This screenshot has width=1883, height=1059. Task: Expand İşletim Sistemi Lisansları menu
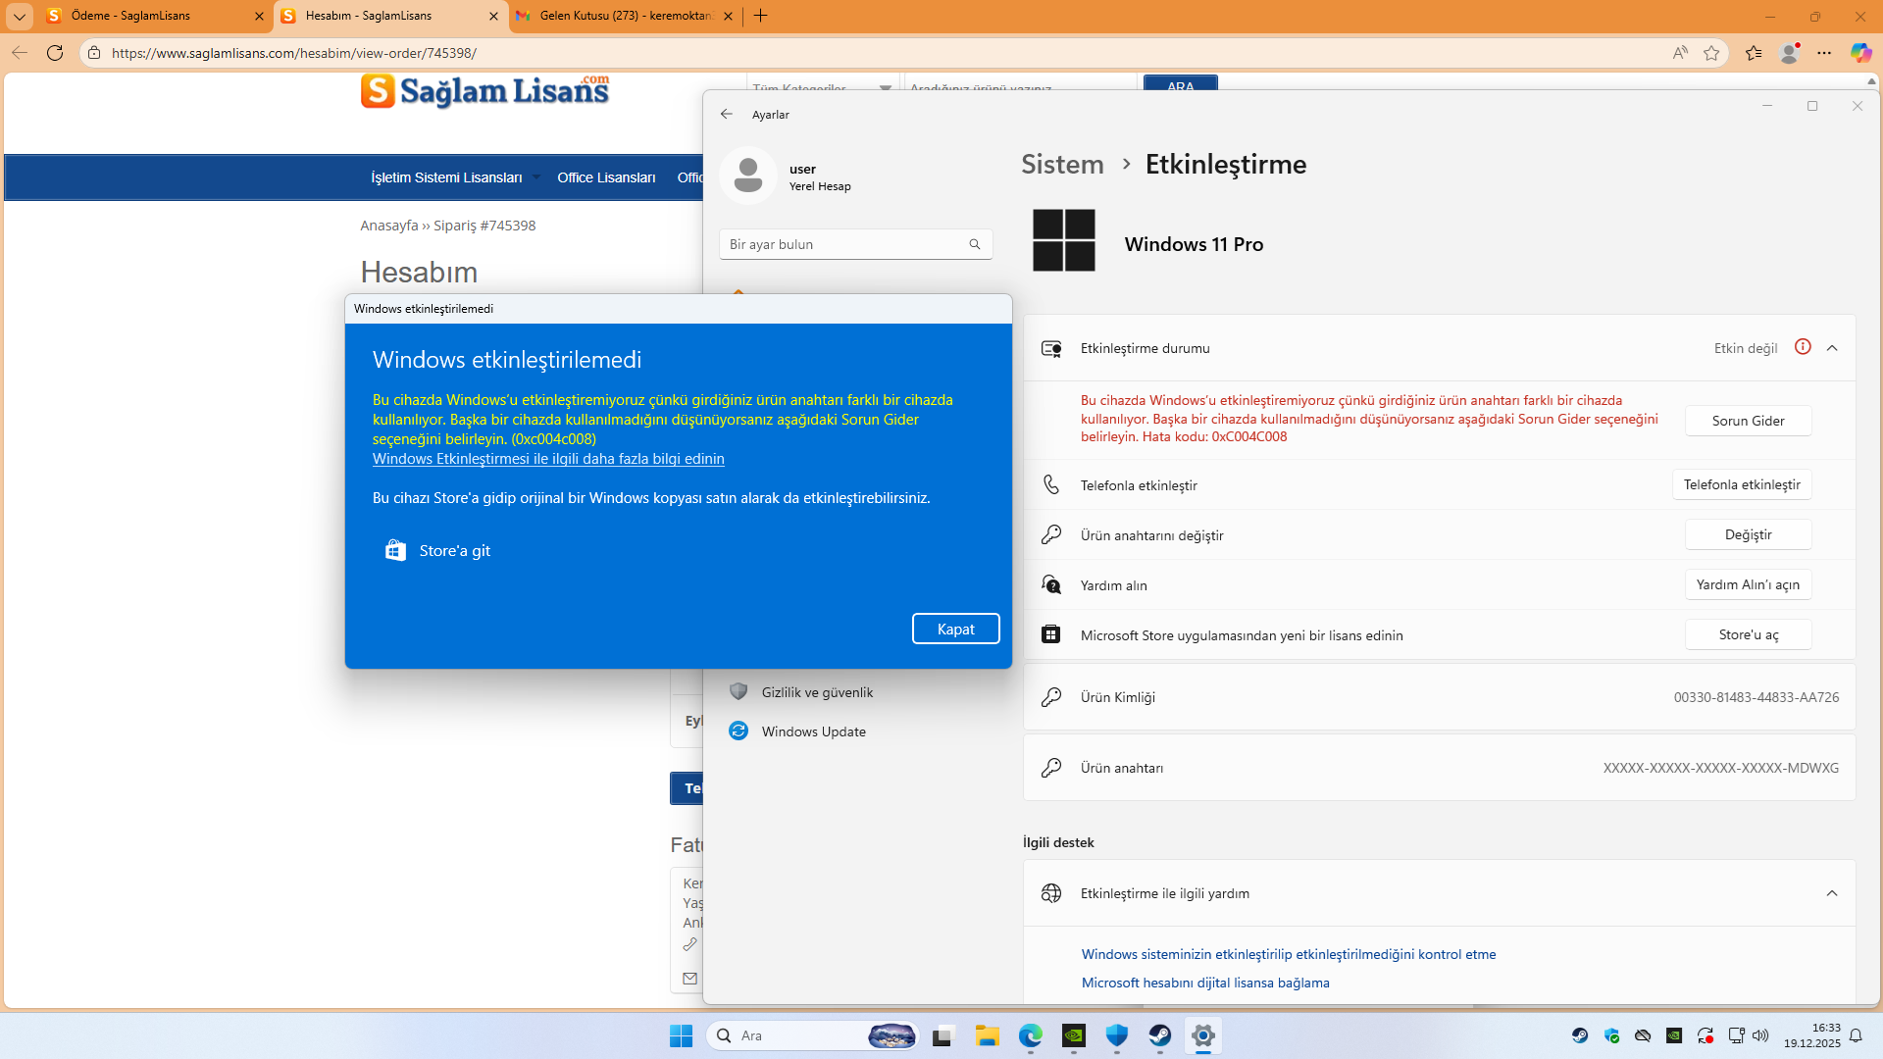coord(455,177)
